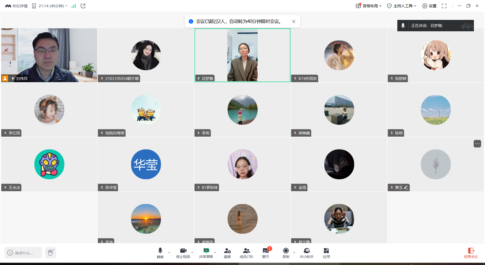Image resolution: width=485 pixels, height=265 pixels.
Task: Open the invite participants icon
Action: 227,253
